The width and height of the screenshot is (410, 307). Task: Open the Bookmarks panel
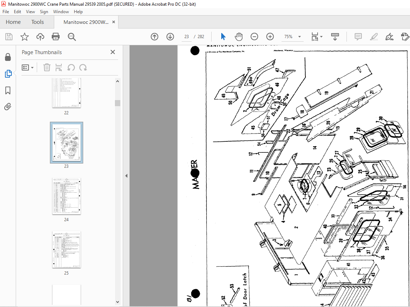coord(8,90)
